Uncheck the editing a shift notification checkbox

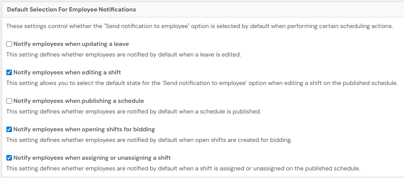pyautogui.click(x=9, y=72)
